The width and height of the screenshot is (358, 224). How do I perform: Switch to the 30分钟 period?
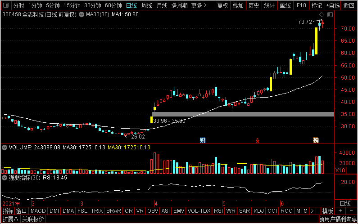[x=92, y=5]
